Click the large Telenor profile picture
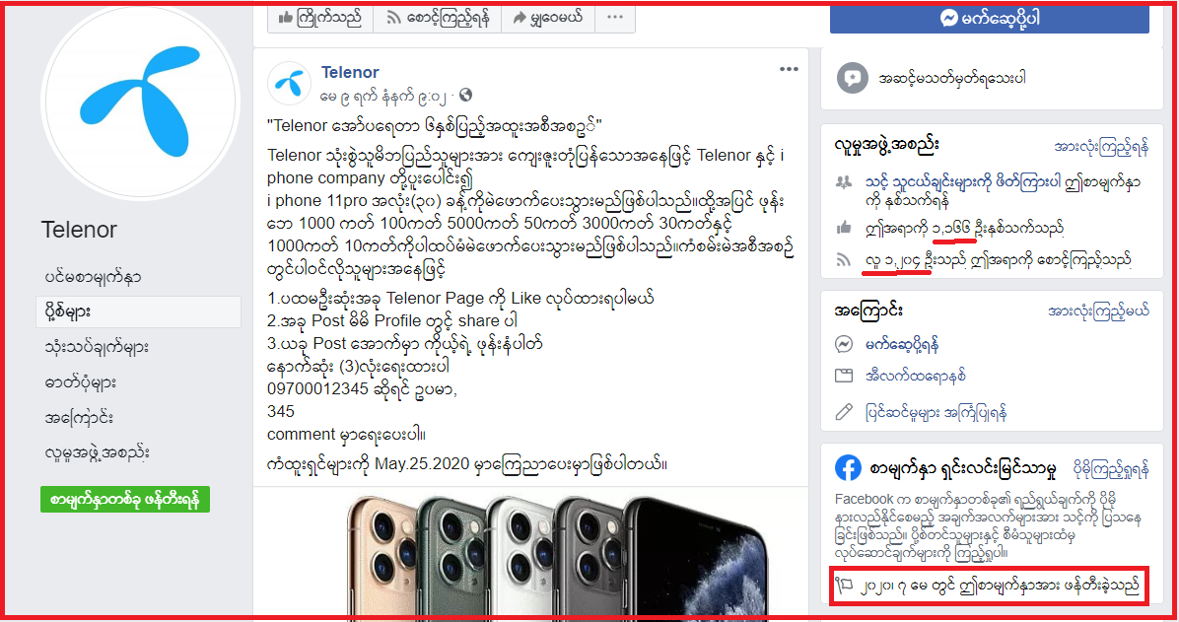This screenshot has height=622, width=1179. (x=141, y=100)
